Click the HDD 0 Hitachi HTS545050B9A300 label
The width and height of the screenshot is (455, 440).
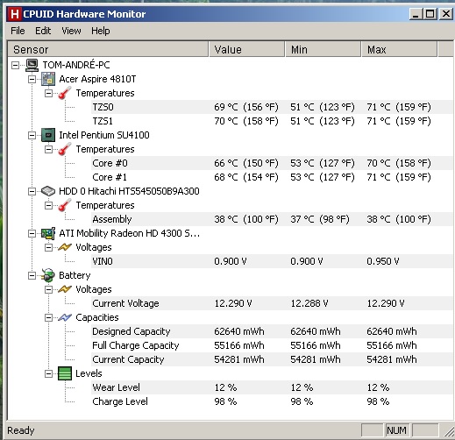129,191
